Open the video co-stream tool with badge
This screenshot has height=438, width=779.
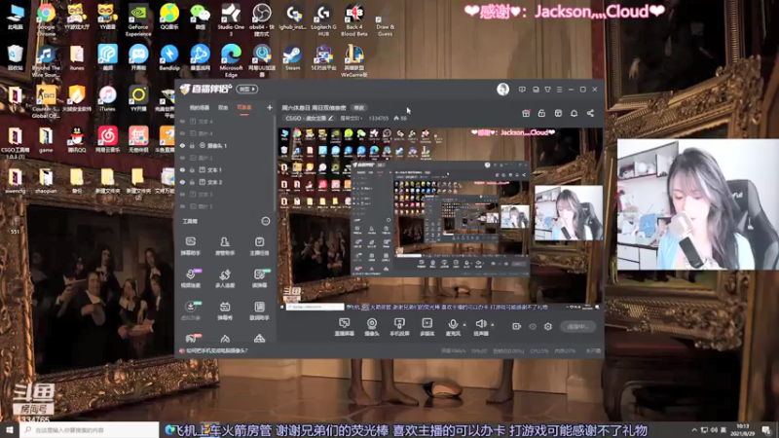click(190, 278)
